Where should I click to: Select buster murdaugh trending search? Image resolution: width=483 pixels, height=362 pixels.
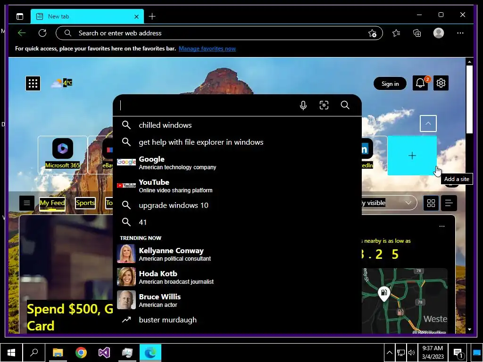tap(237, 320)
